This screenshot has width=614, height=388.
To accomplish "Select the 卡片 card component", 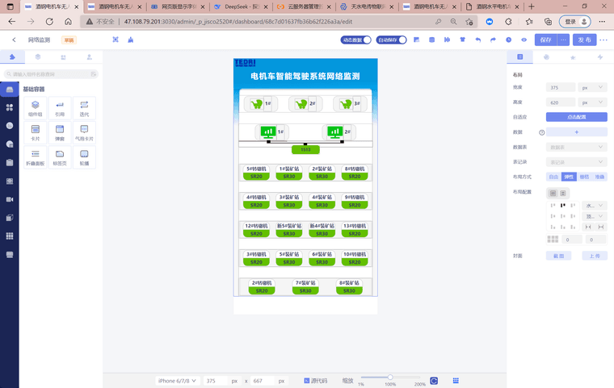I will 36,131.
